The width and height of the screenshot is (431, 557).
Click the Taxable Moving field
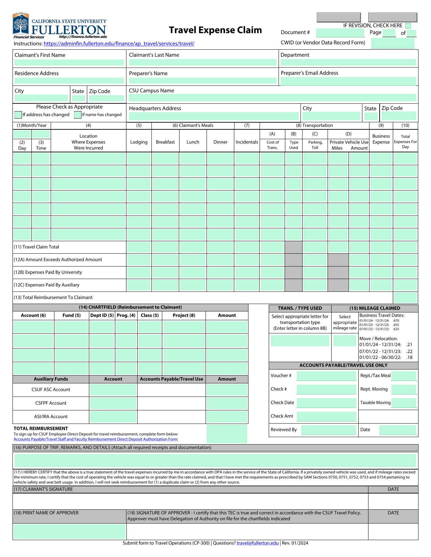404,403
